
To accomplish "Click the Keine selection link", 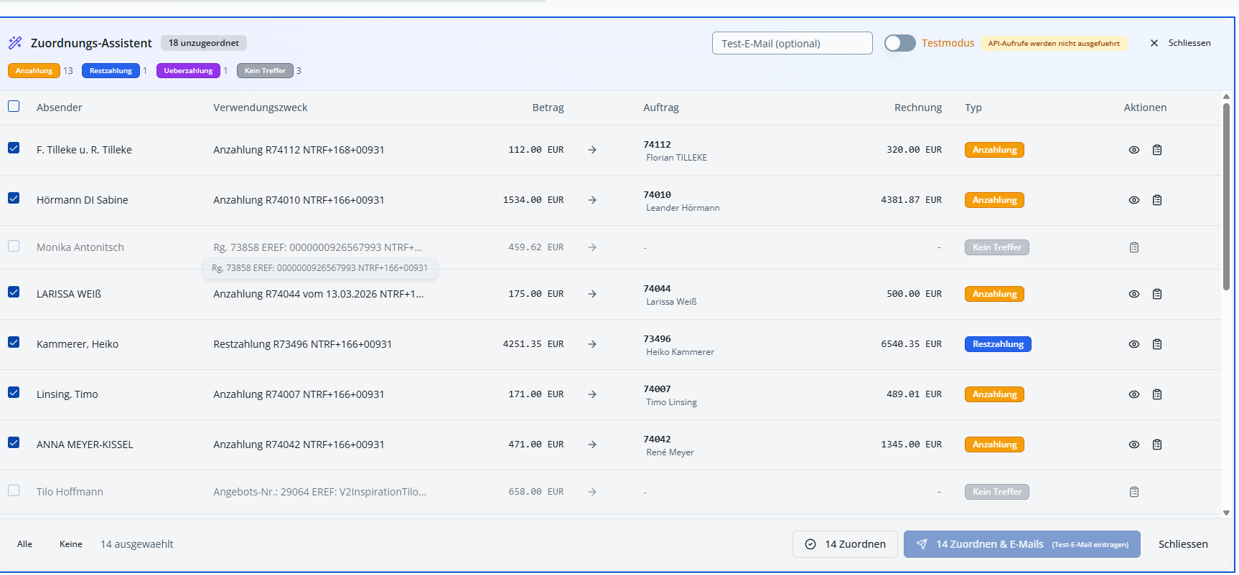I will [70, 544].
